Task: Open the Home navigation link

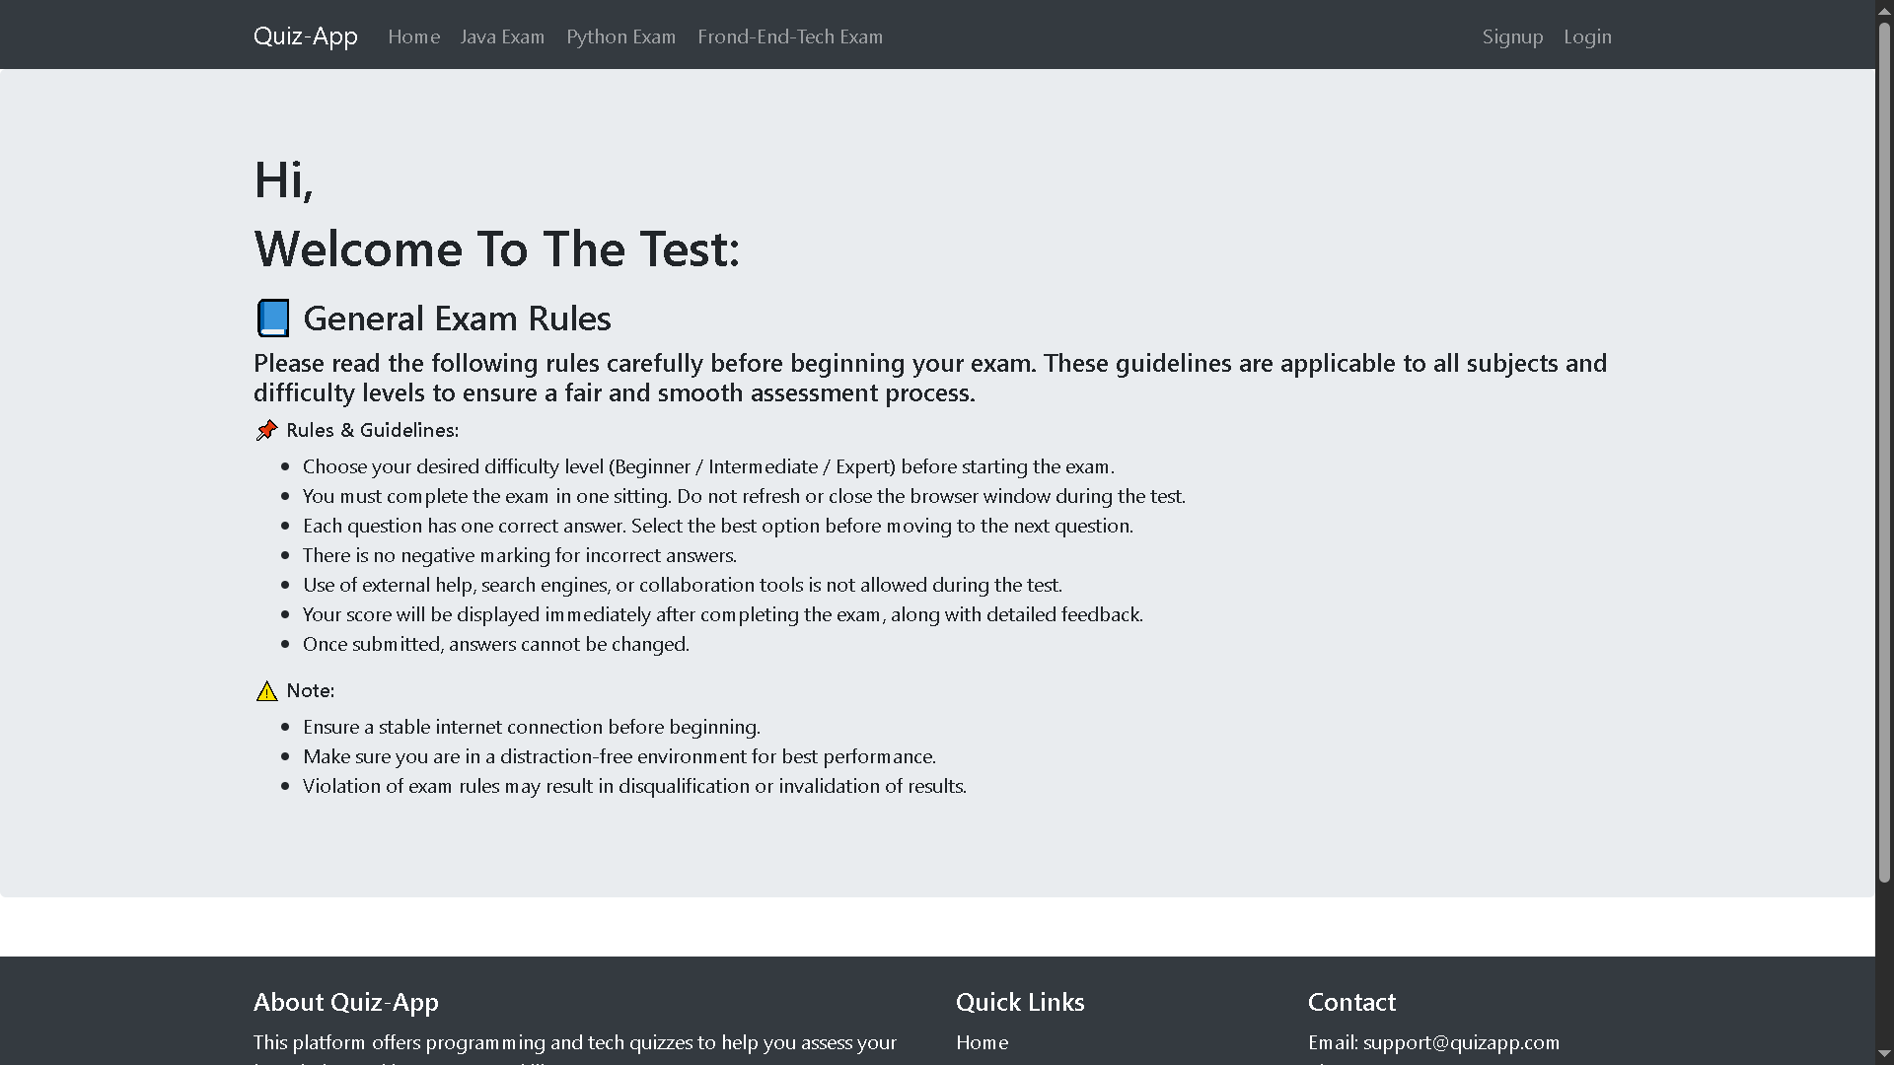Action: click(x=413, y=36)
